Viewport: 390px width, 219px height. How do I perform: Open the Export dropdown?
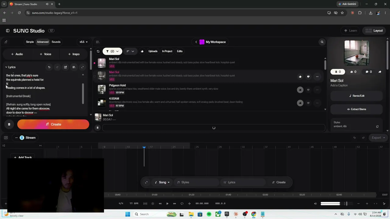click(378, 138)
